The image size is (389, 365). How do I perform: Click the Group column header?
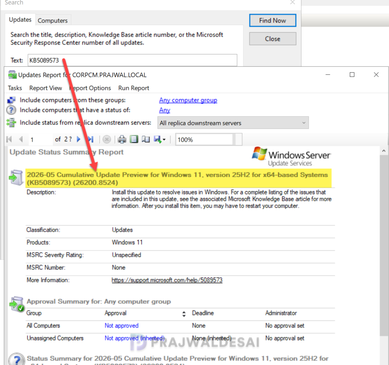click(34, 313)
